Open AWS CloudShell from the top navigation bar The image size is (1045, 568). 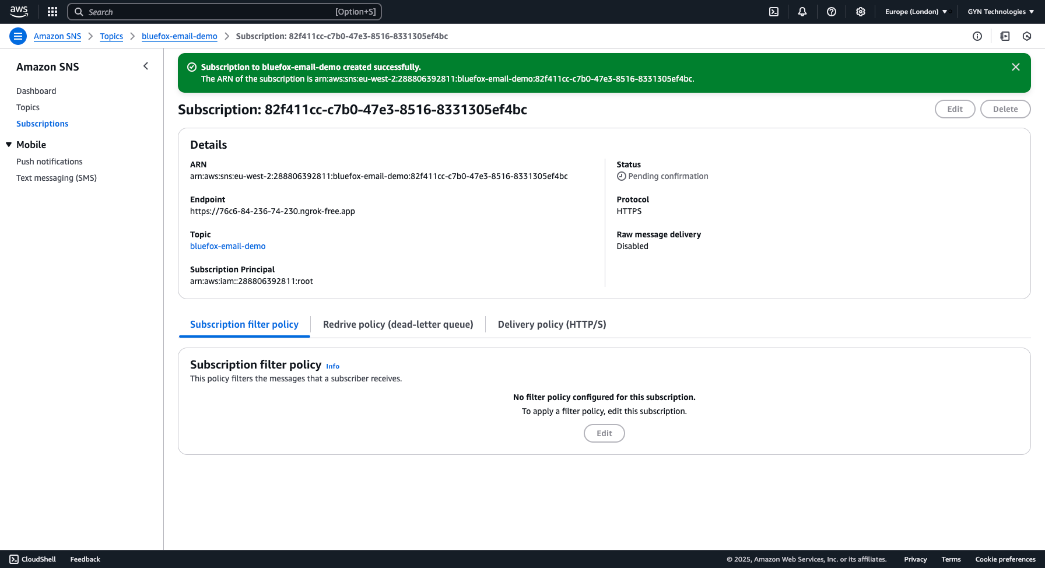coord(773,12)
